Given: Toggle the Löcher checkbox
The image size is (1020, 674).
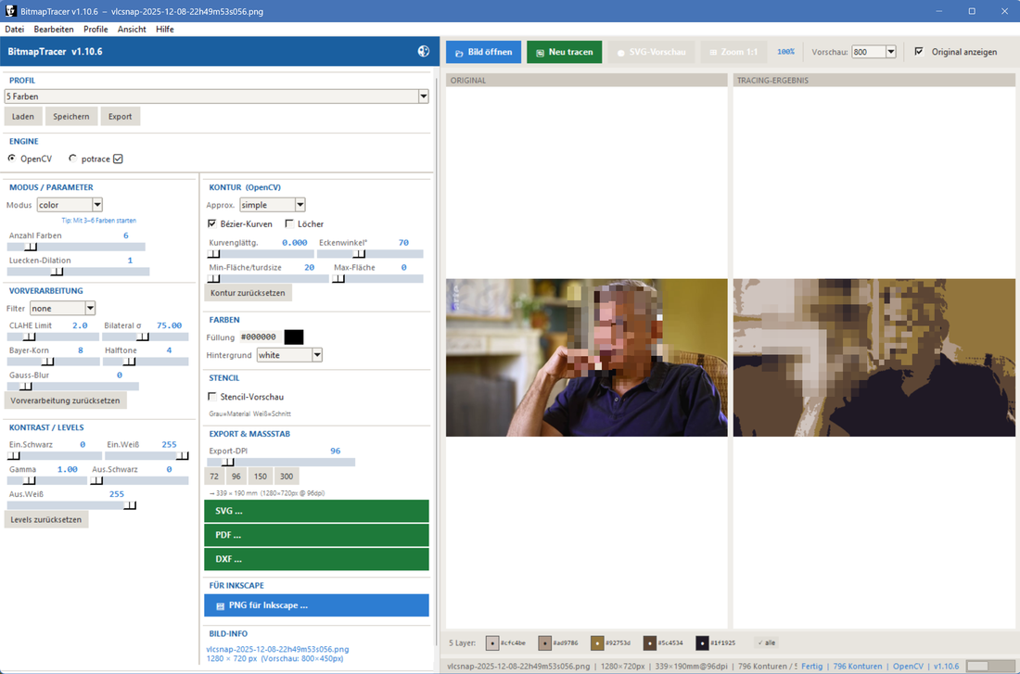Looking at the screenshot, I should (289, 223).
